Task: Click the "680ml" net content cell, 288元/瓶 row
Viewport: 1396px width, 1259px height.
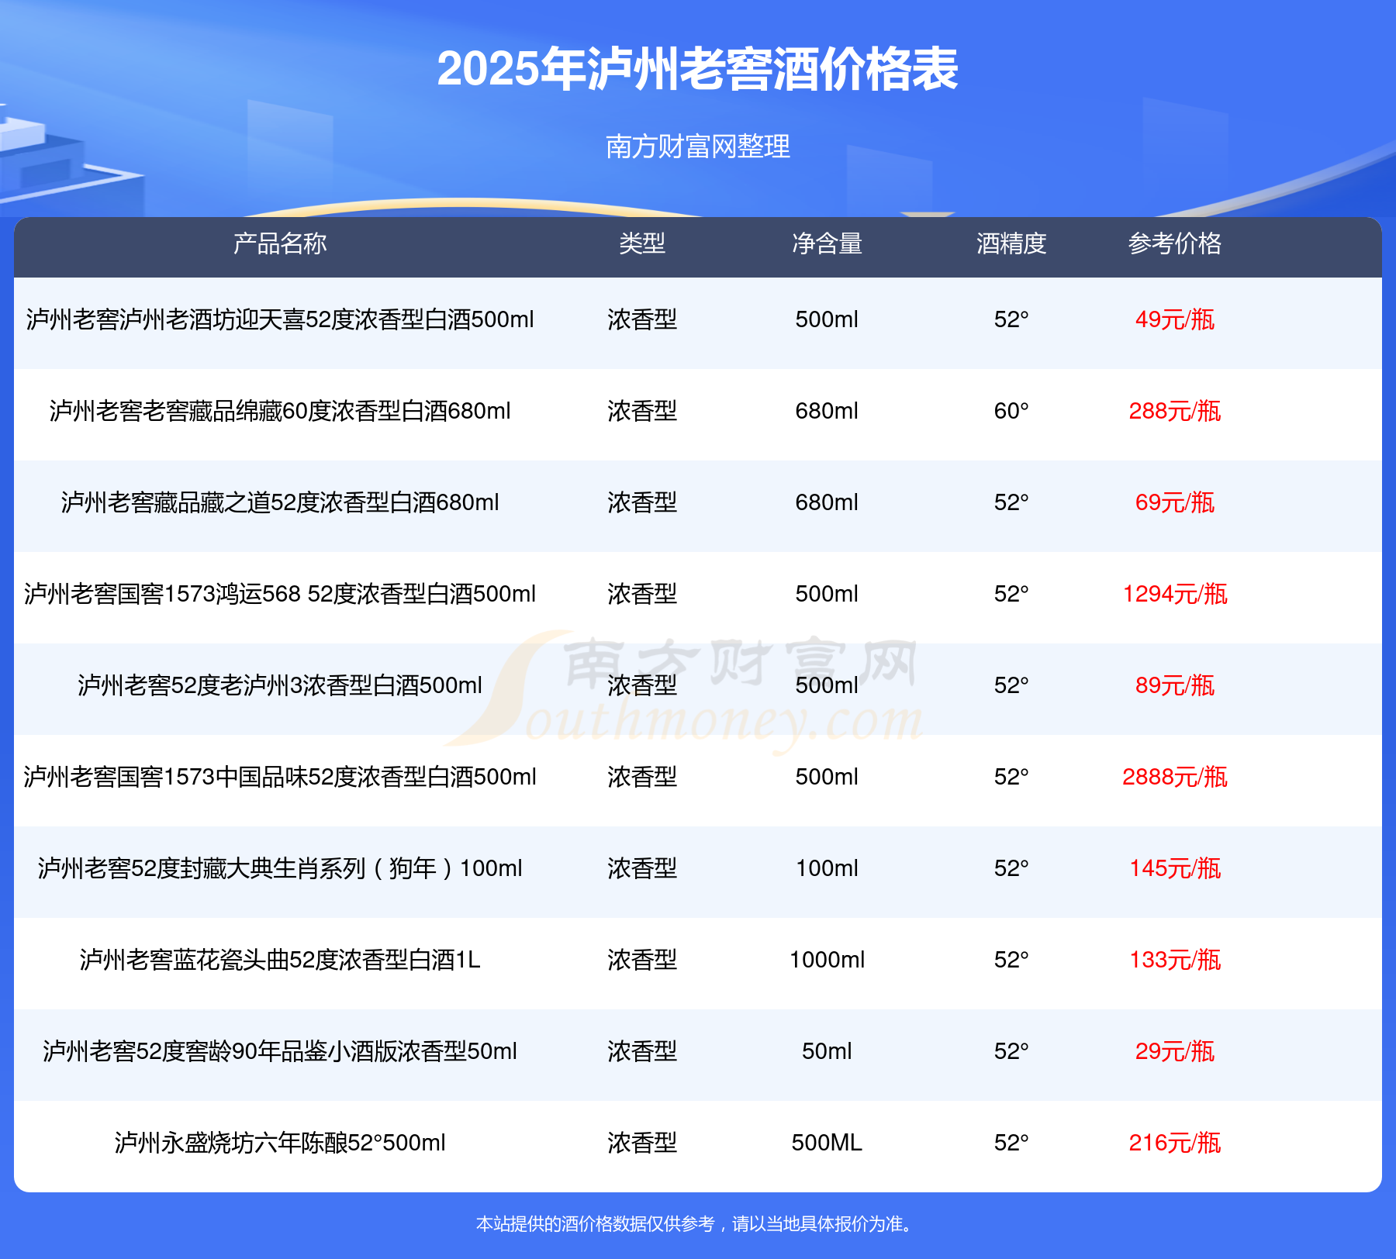Action: point(827,411)
